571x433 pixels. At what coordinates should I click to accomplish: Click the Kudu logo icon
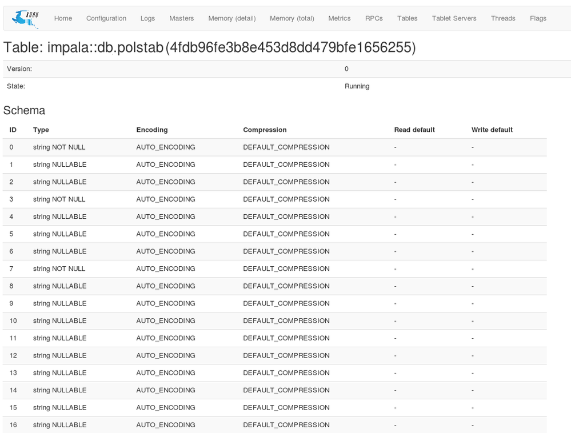(x=25, y=19)
